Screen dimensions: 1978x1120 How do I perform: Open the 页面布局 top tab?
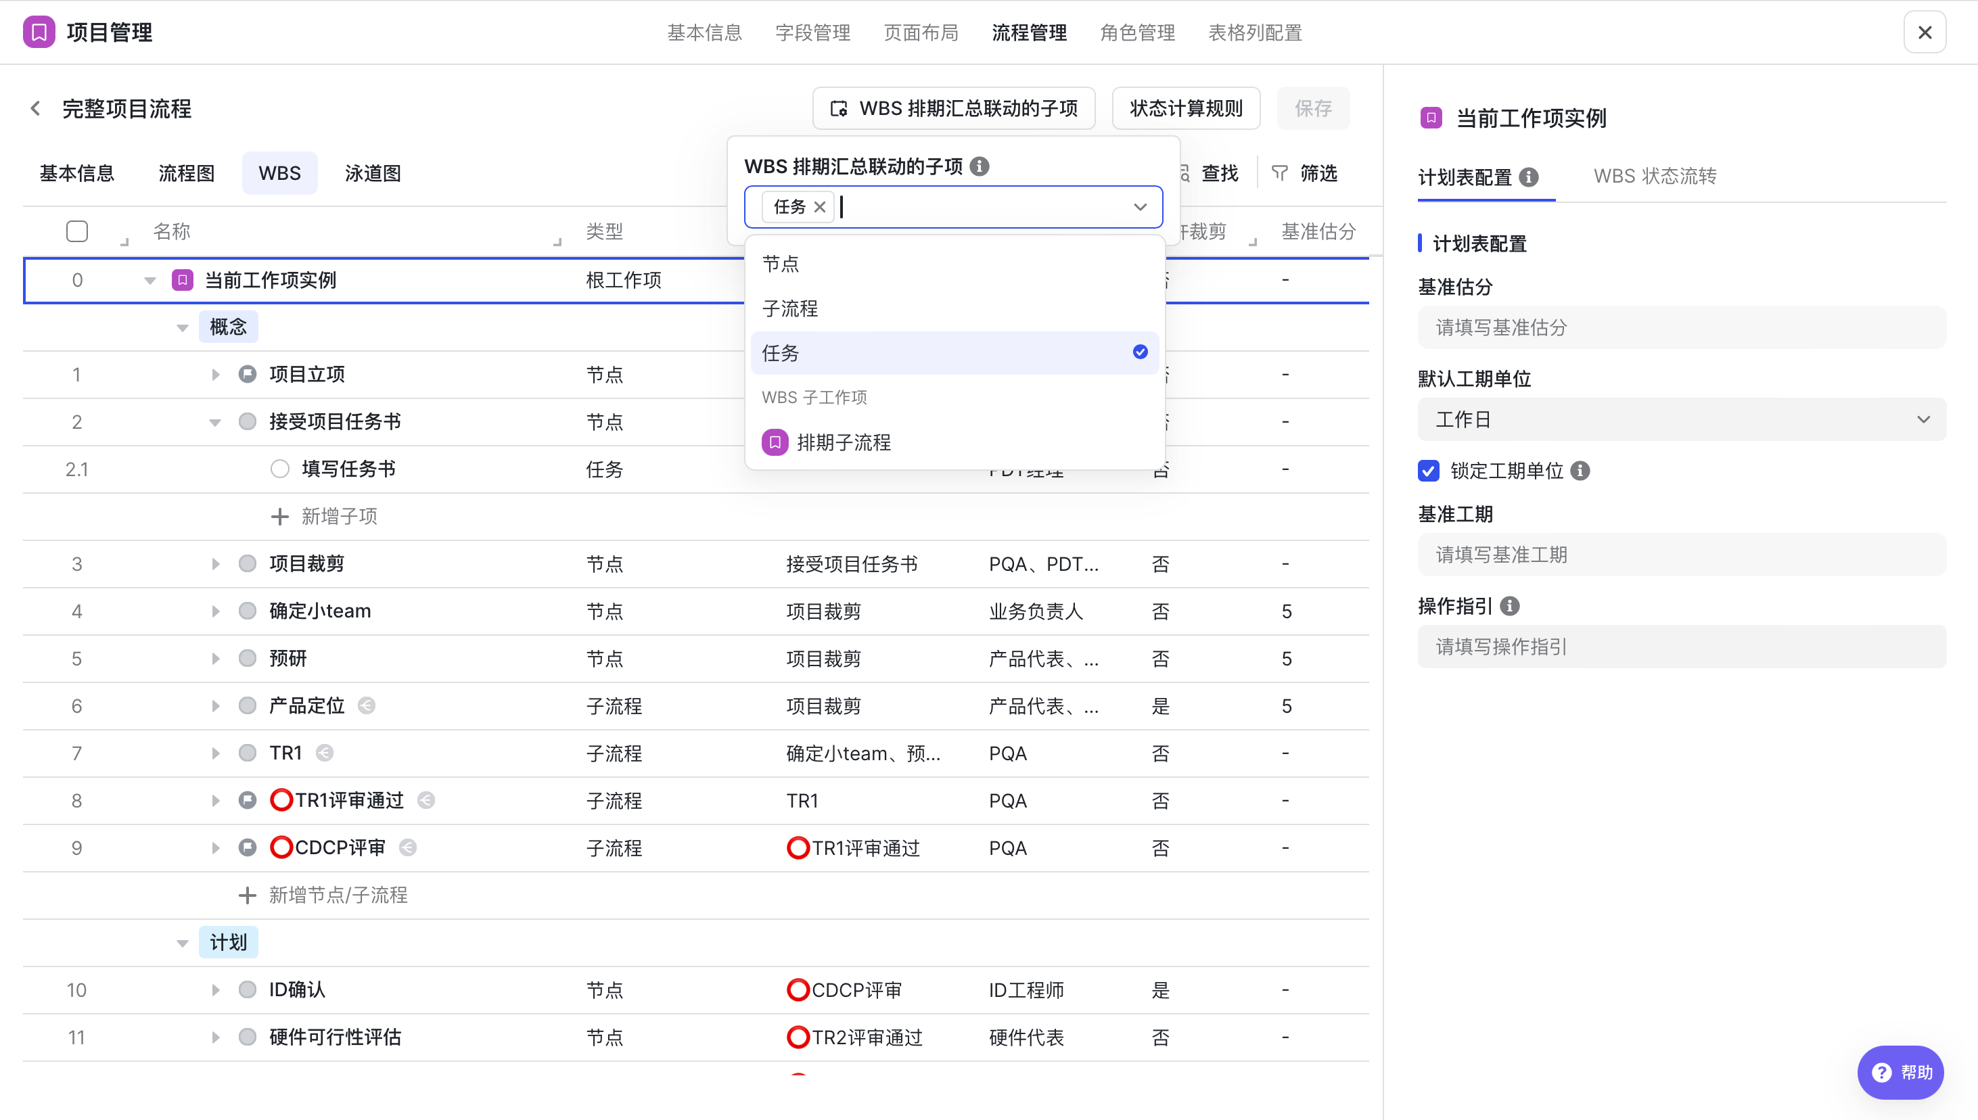tap(921, 32)
